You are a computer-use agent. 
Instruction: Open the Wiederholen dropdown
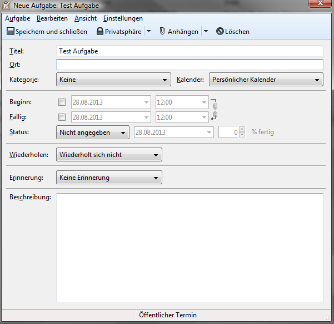pyautogui.click(x=109, y=155)
